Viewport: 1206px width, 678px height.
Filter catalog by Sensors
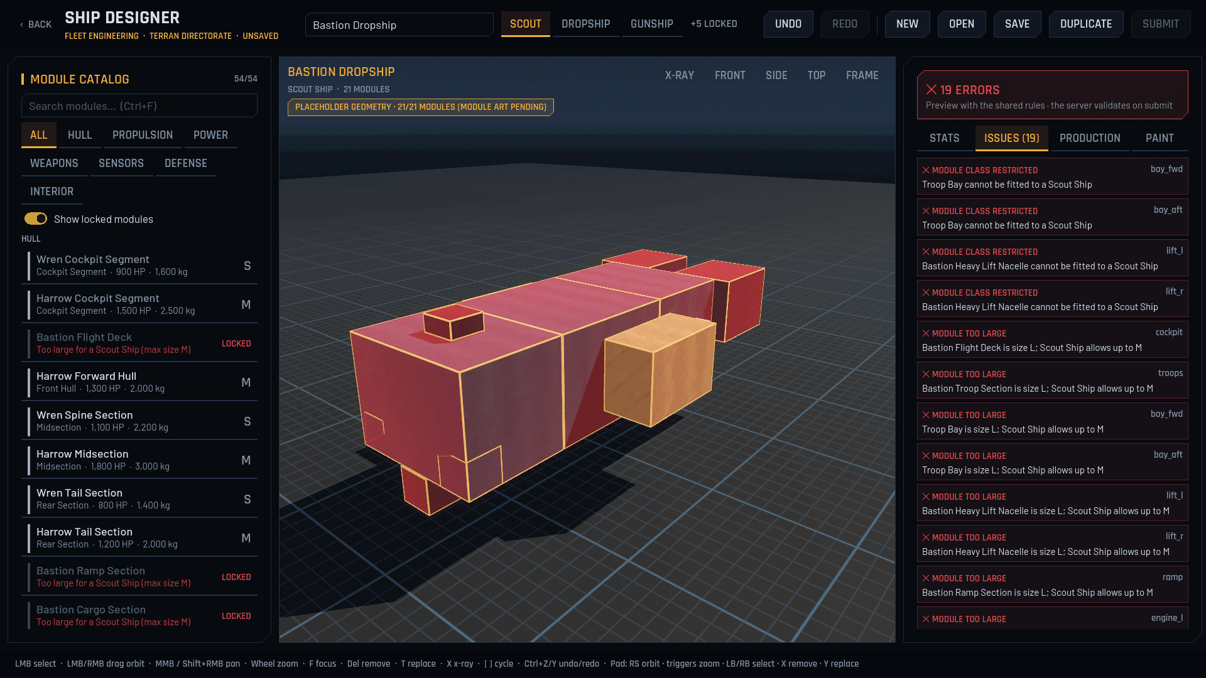coord(121,163)
